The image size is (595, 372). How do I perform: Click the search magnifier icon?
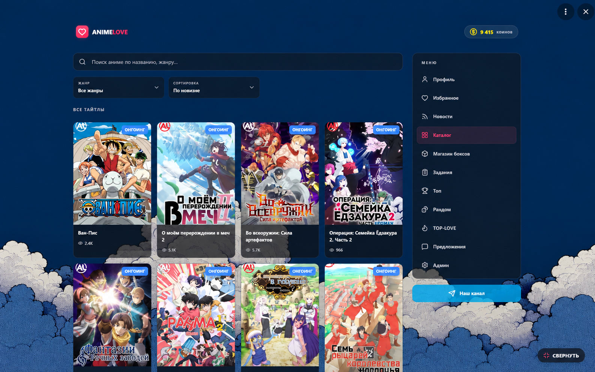[x=83, y=62]
